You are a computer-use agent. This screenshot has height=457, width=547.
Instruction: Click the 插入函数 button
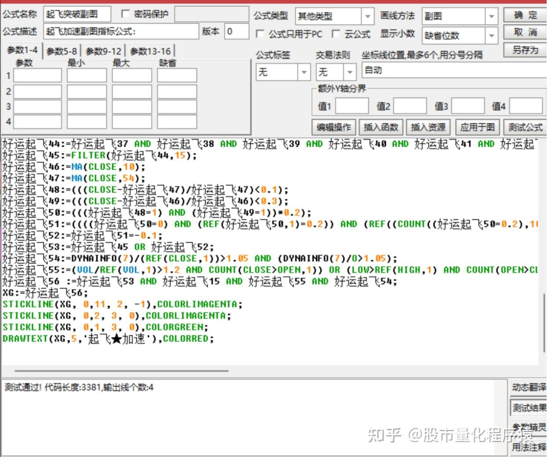coord(381,127)
